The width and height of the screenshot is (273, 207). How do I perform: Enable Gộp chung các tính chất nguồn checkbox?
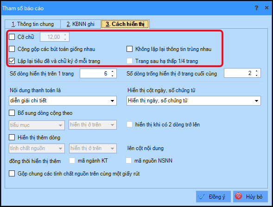[12, 174]
